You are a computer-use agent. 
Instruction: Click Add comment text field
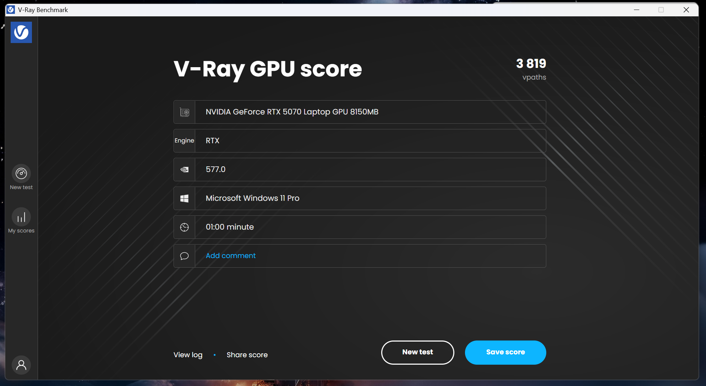(231, 256)
